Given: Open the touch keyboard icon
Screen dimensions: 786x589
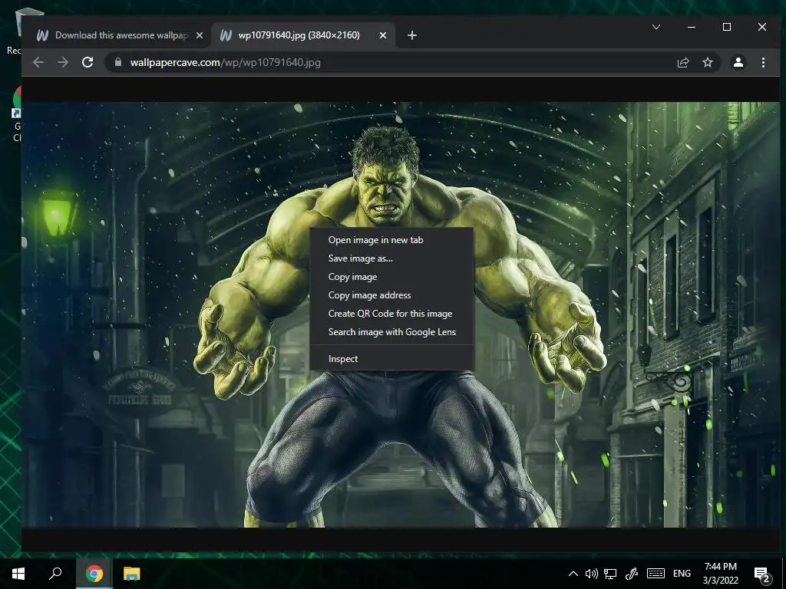Looking at the screenshot, I should (x=656, y=574).
